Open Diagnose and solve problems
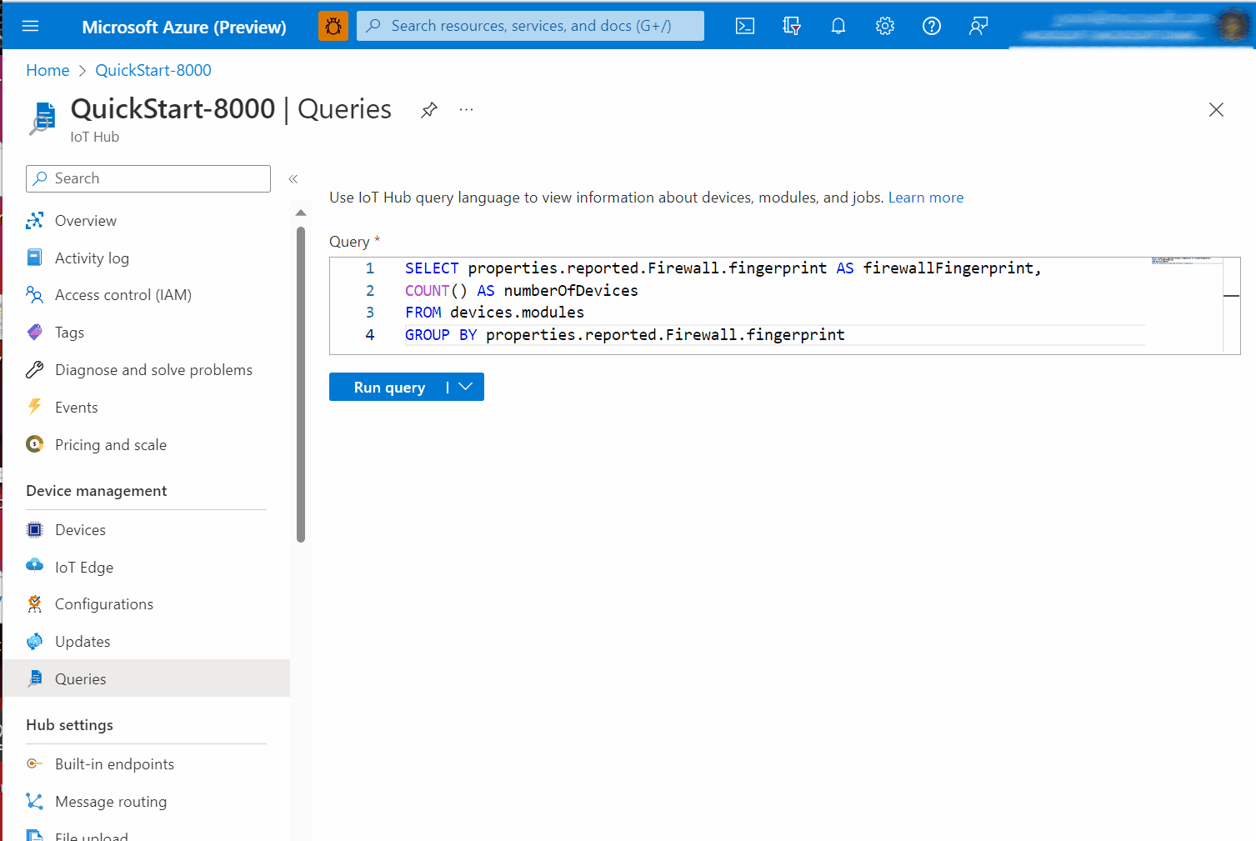 [x=153, y=370]
